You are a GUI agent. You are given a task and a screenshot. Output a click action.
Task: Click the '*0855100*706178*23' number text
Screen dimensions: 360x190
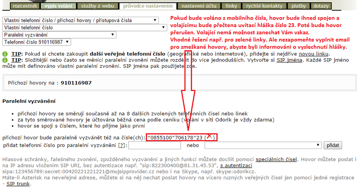[175, 138]
